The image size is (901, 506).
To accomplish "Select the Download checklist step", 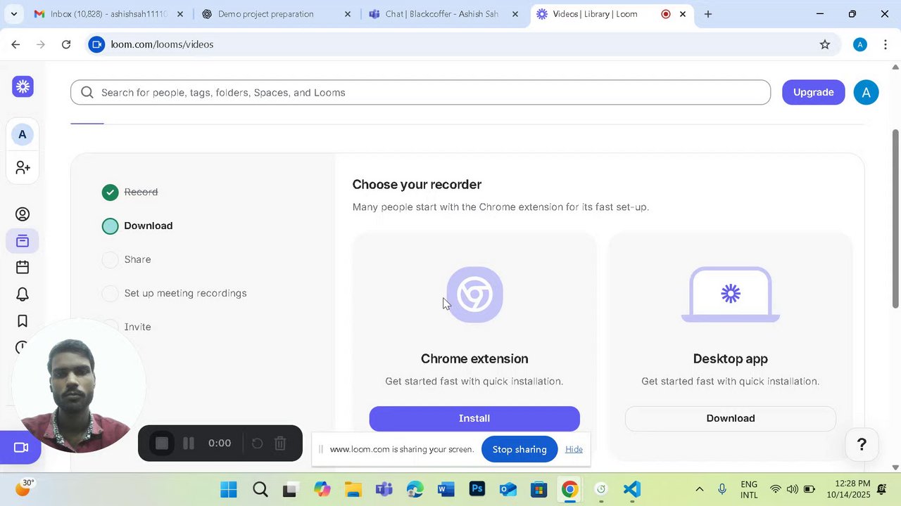I will (x=137, y=226).
